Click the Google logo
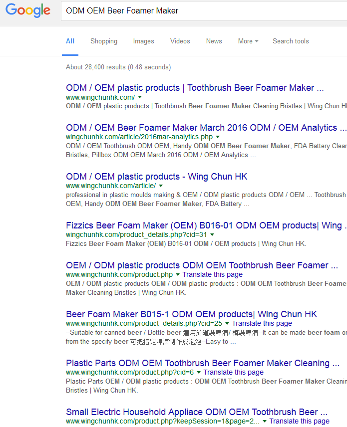This screenshot has height=427, width=347. [x=28, y=10]
